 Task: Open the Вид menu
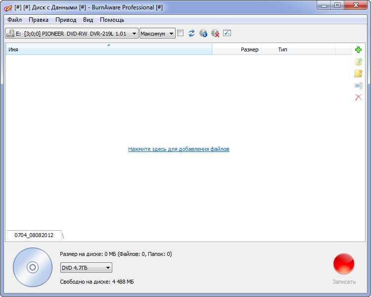click(88, 20)
